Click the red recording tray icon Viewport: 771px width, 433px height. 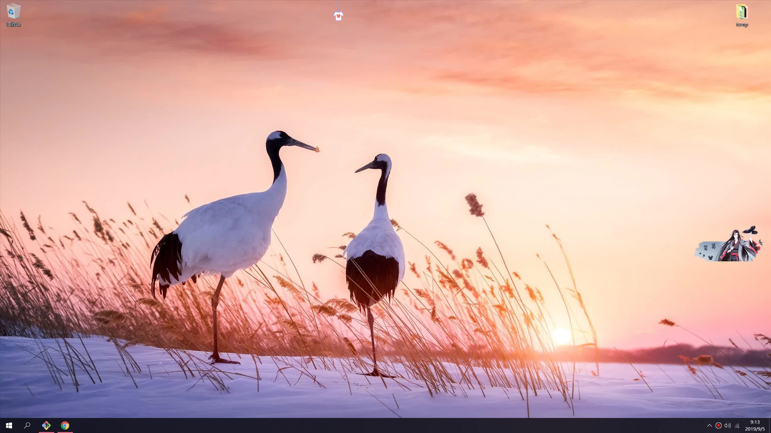[718, 425]
